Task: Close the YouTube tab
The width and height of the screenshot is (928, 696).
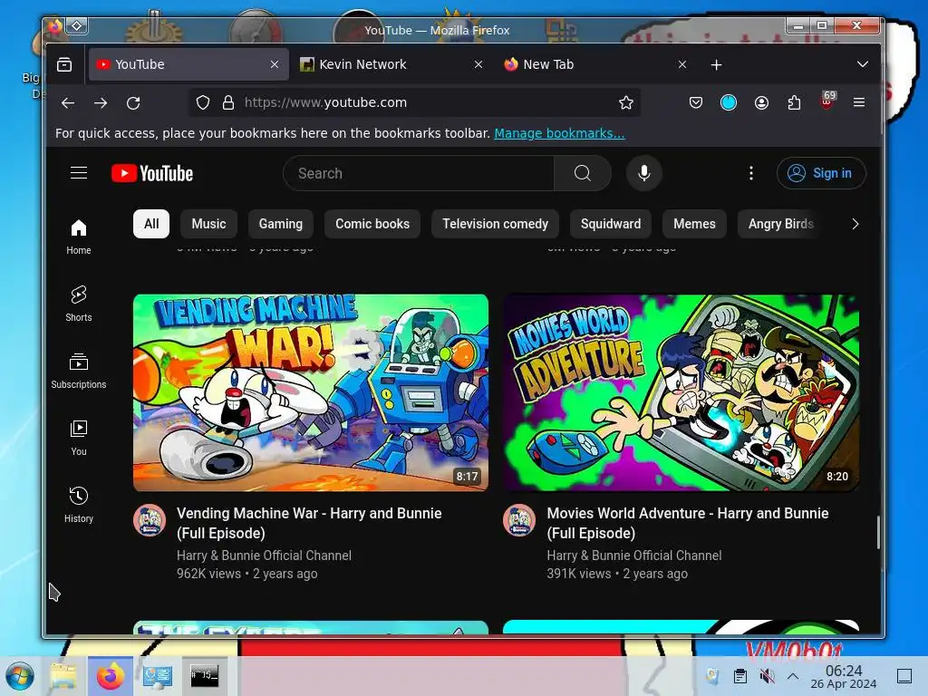Action: click(x=274, y=64)
